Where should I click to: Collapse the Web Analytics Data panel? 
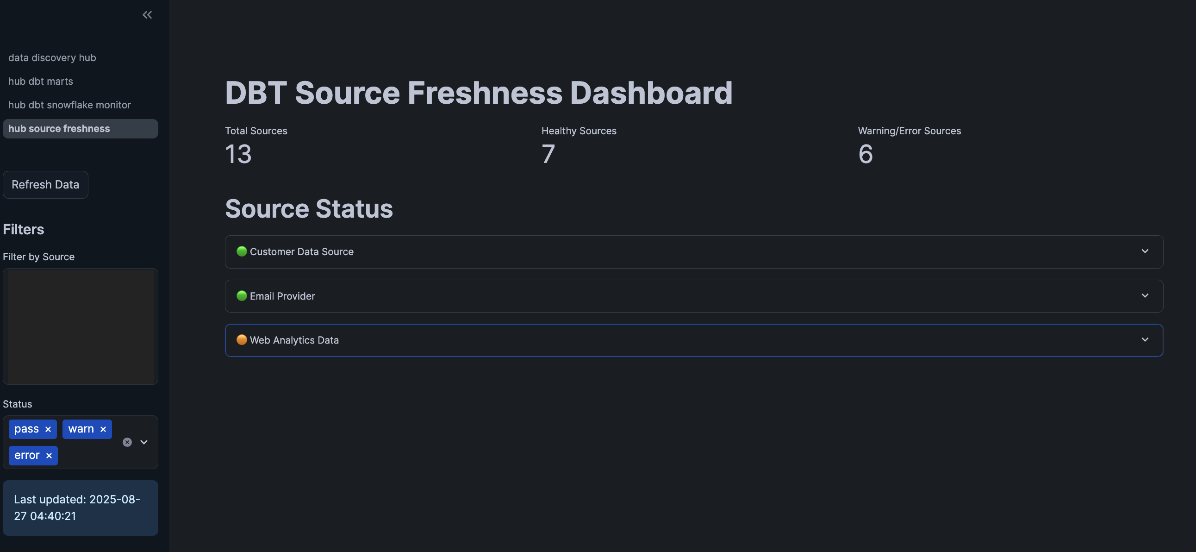[x=1145, y=339]
